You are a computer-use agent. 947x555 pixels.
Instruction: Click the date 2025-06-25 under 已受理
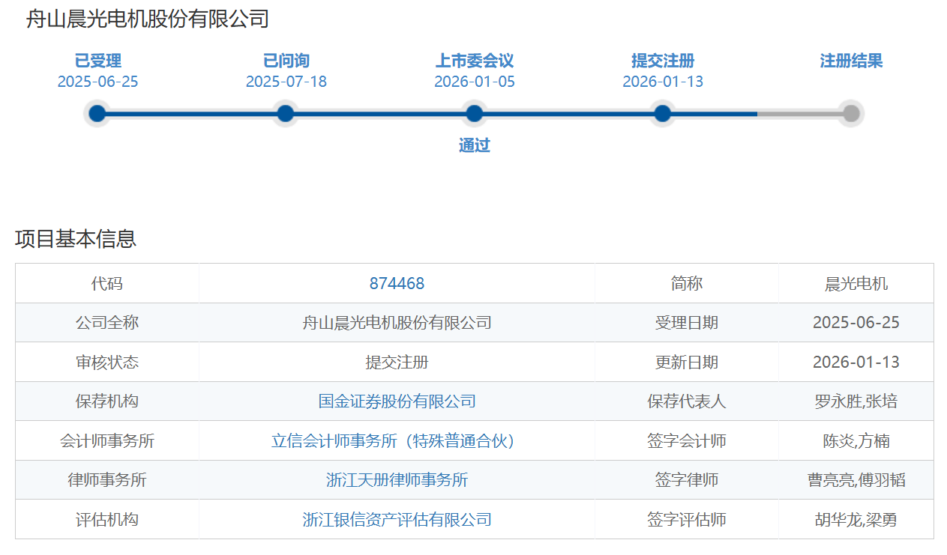click(x=97, y=82)
